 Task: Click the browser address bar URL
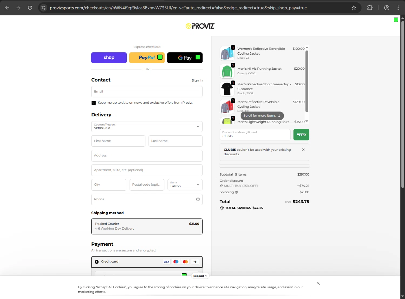(x=178, y=8)
